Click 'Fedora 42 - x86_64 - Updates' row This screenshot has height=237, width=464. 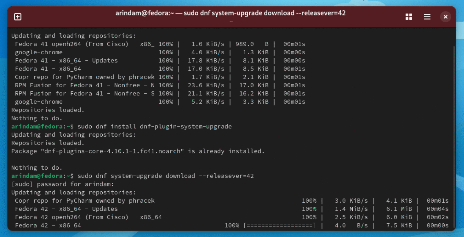tap(232, 209)
